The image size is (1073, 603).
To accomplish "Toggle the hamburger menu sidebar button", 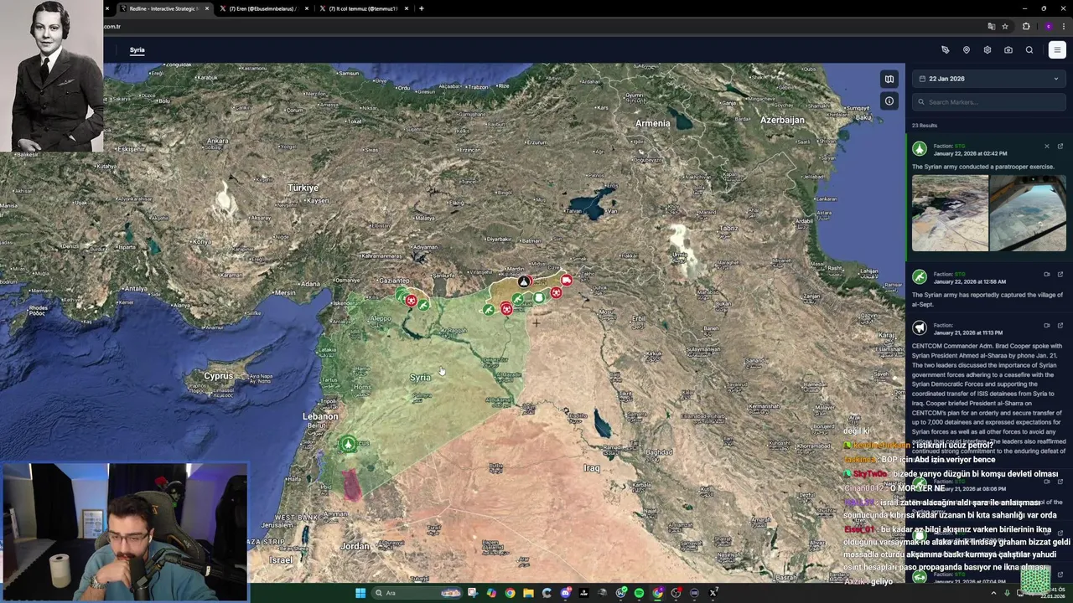I will (1057, 49).
